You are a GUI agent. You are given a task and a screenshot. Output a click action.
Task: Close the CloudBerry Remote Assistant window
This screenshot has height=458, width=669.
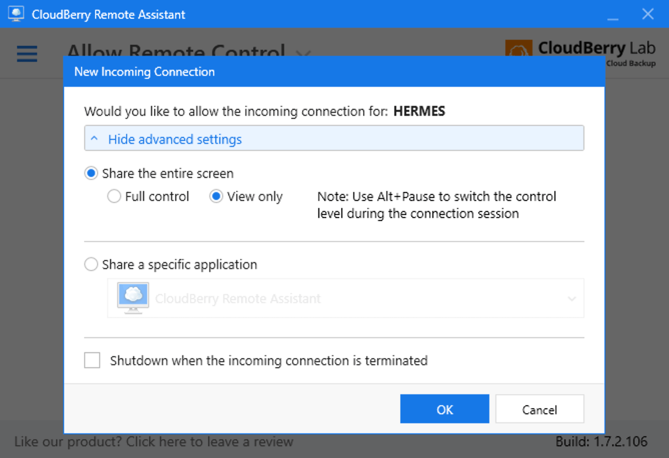(x=648, y=14)
